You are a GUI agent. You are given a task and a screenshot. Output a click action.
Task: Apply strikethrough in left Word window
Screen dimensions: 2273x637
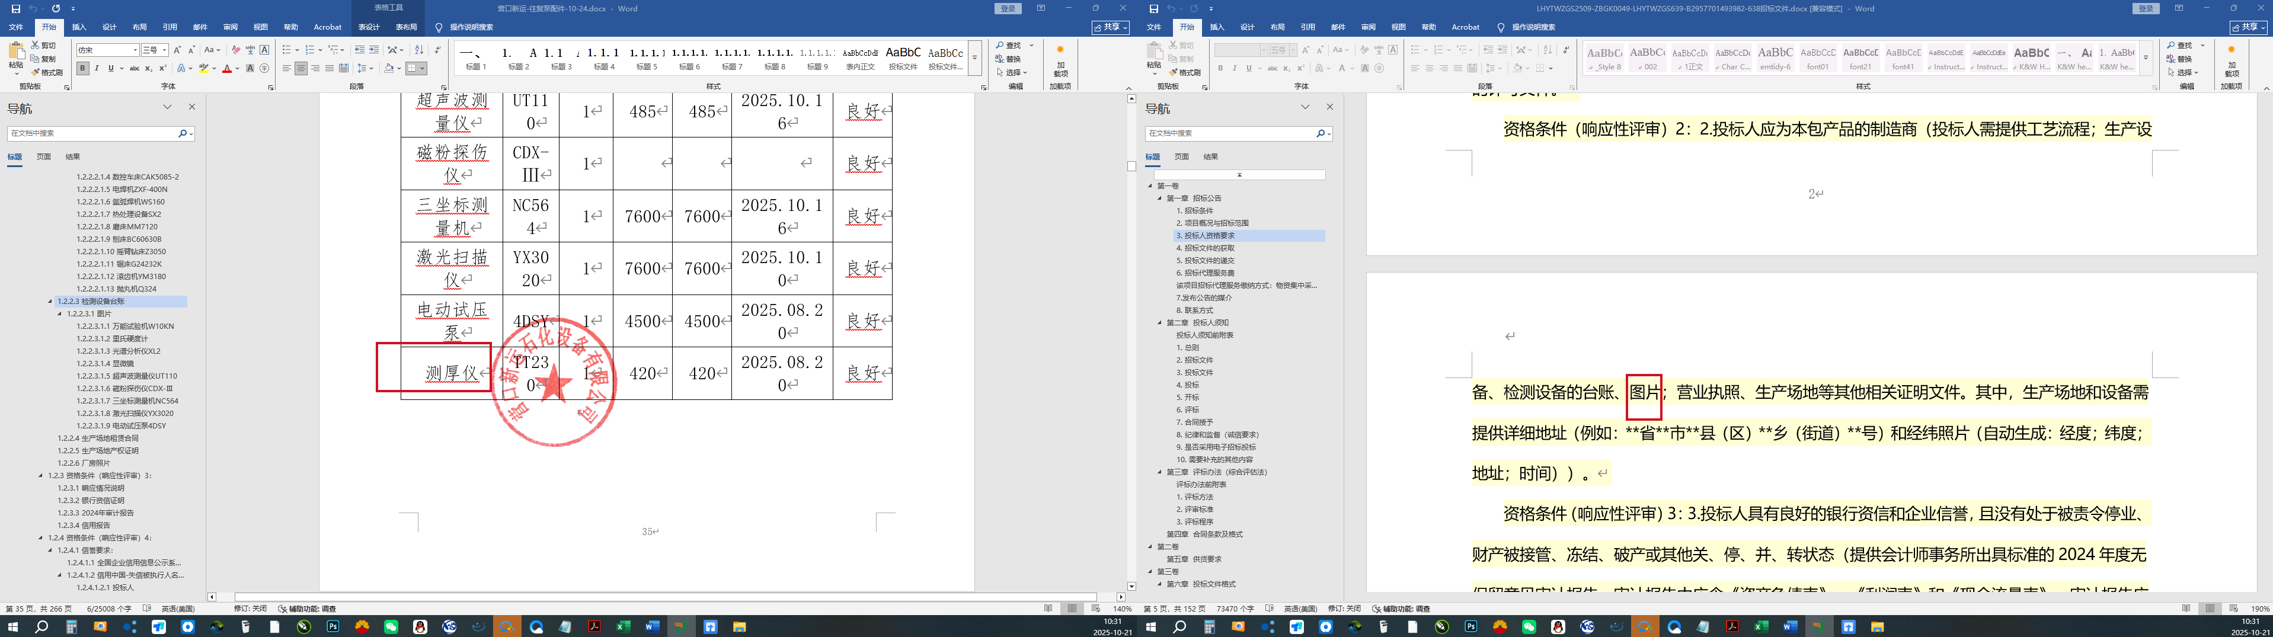click(134, 68)
